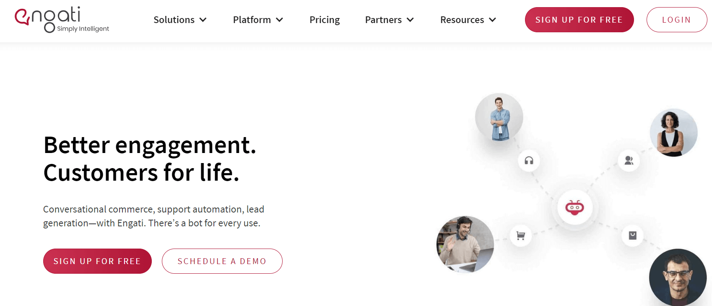Viewport: 712px width, 306px height.
Task: Click the waving man with headset photo
Action: click(x=465, y=244)
